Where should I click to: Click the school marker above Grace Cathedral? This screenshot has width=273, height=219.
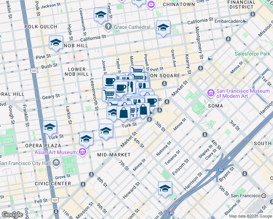[101, 15]
